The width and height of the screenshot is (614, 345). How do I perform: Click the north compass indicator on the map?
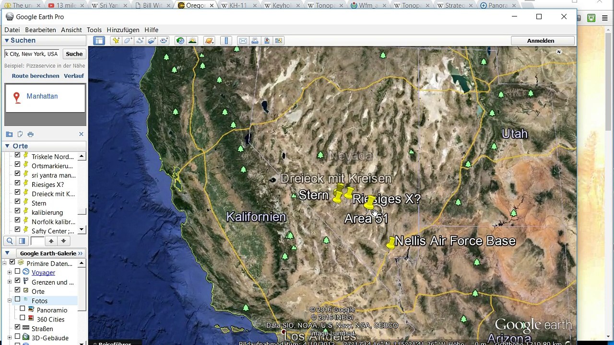559,52
